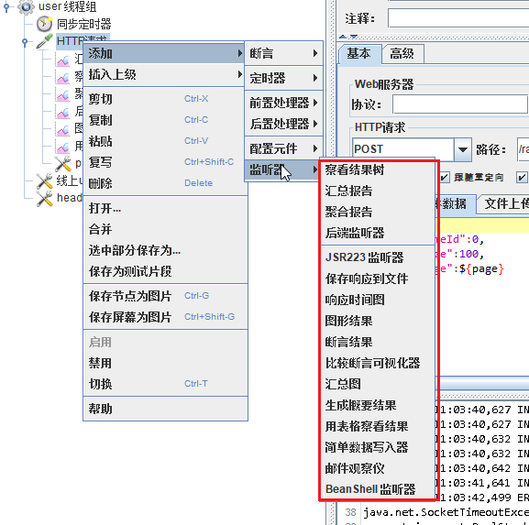This screenshot has width=529, height=525.
Task: Click 选中部分保存为... menu entry
Action: coord(164,250)
